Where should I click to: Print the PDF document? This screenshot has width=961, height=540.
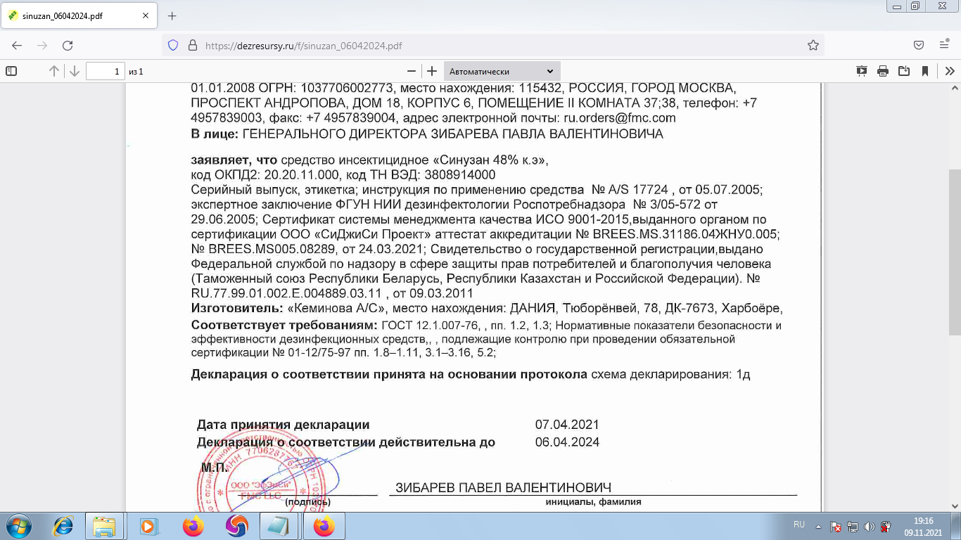click(x=883, y=71)
